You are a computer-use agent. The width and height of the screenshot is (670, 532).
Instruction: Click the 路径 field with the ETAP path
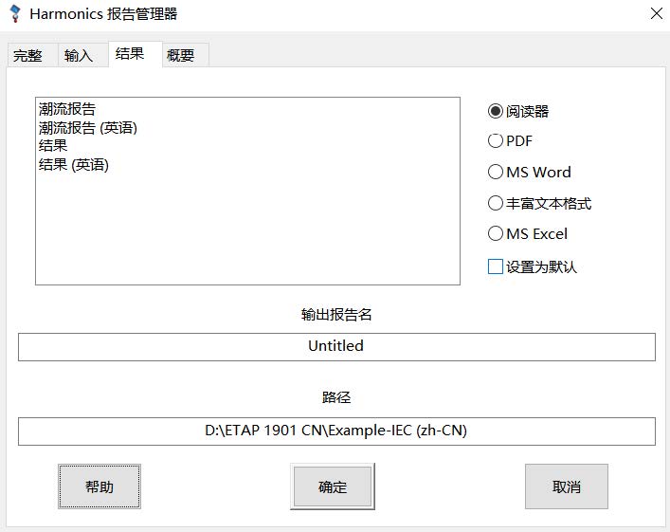pyautogui.click(x=336, y=431)
